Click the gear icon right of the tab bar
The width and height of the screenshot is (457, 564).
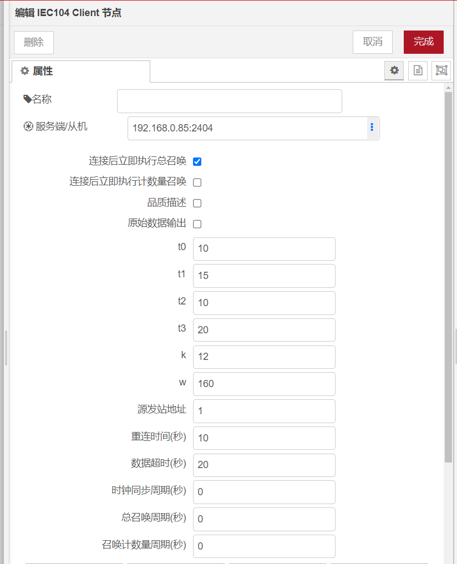pyautogui.click(x=394, y=70)
